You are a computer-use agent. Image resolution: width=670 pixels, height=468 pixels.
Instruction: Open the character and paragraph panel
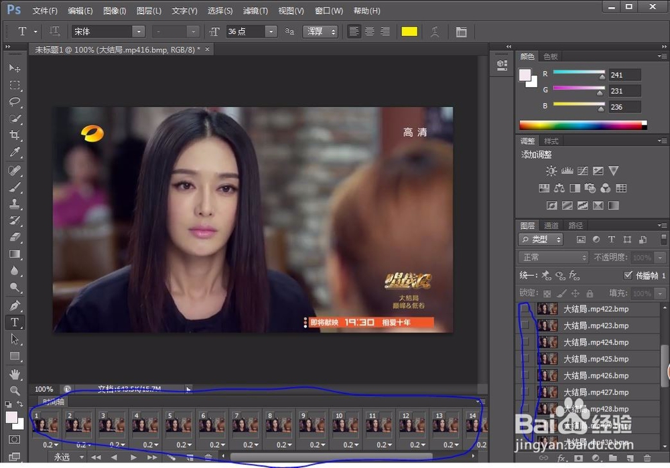461,32
